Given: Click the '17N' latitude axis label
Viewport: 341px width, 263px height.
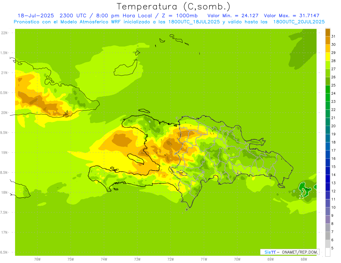Looking at the screenshot, I should click(4, 232).
